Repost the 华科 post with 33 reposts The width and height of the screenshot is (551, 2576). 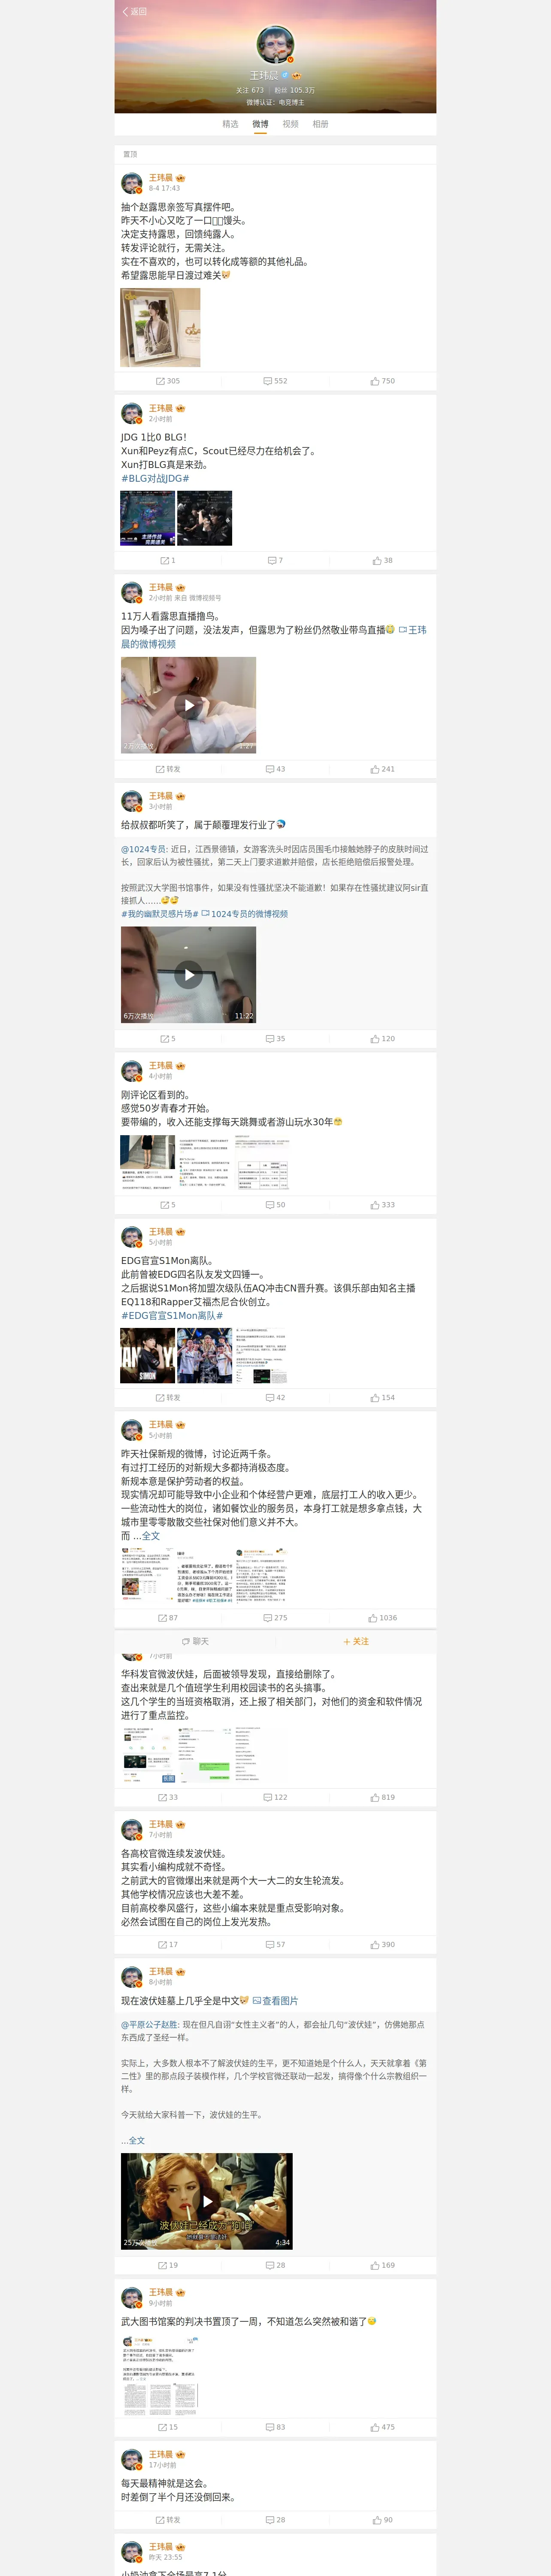pyautogui.click(x=168, y=1797)
